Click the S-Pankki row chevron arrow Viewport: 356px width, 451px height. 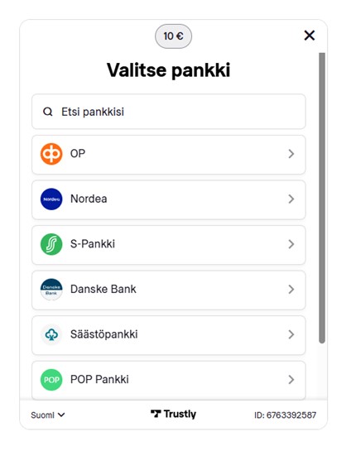click(291, 244)
